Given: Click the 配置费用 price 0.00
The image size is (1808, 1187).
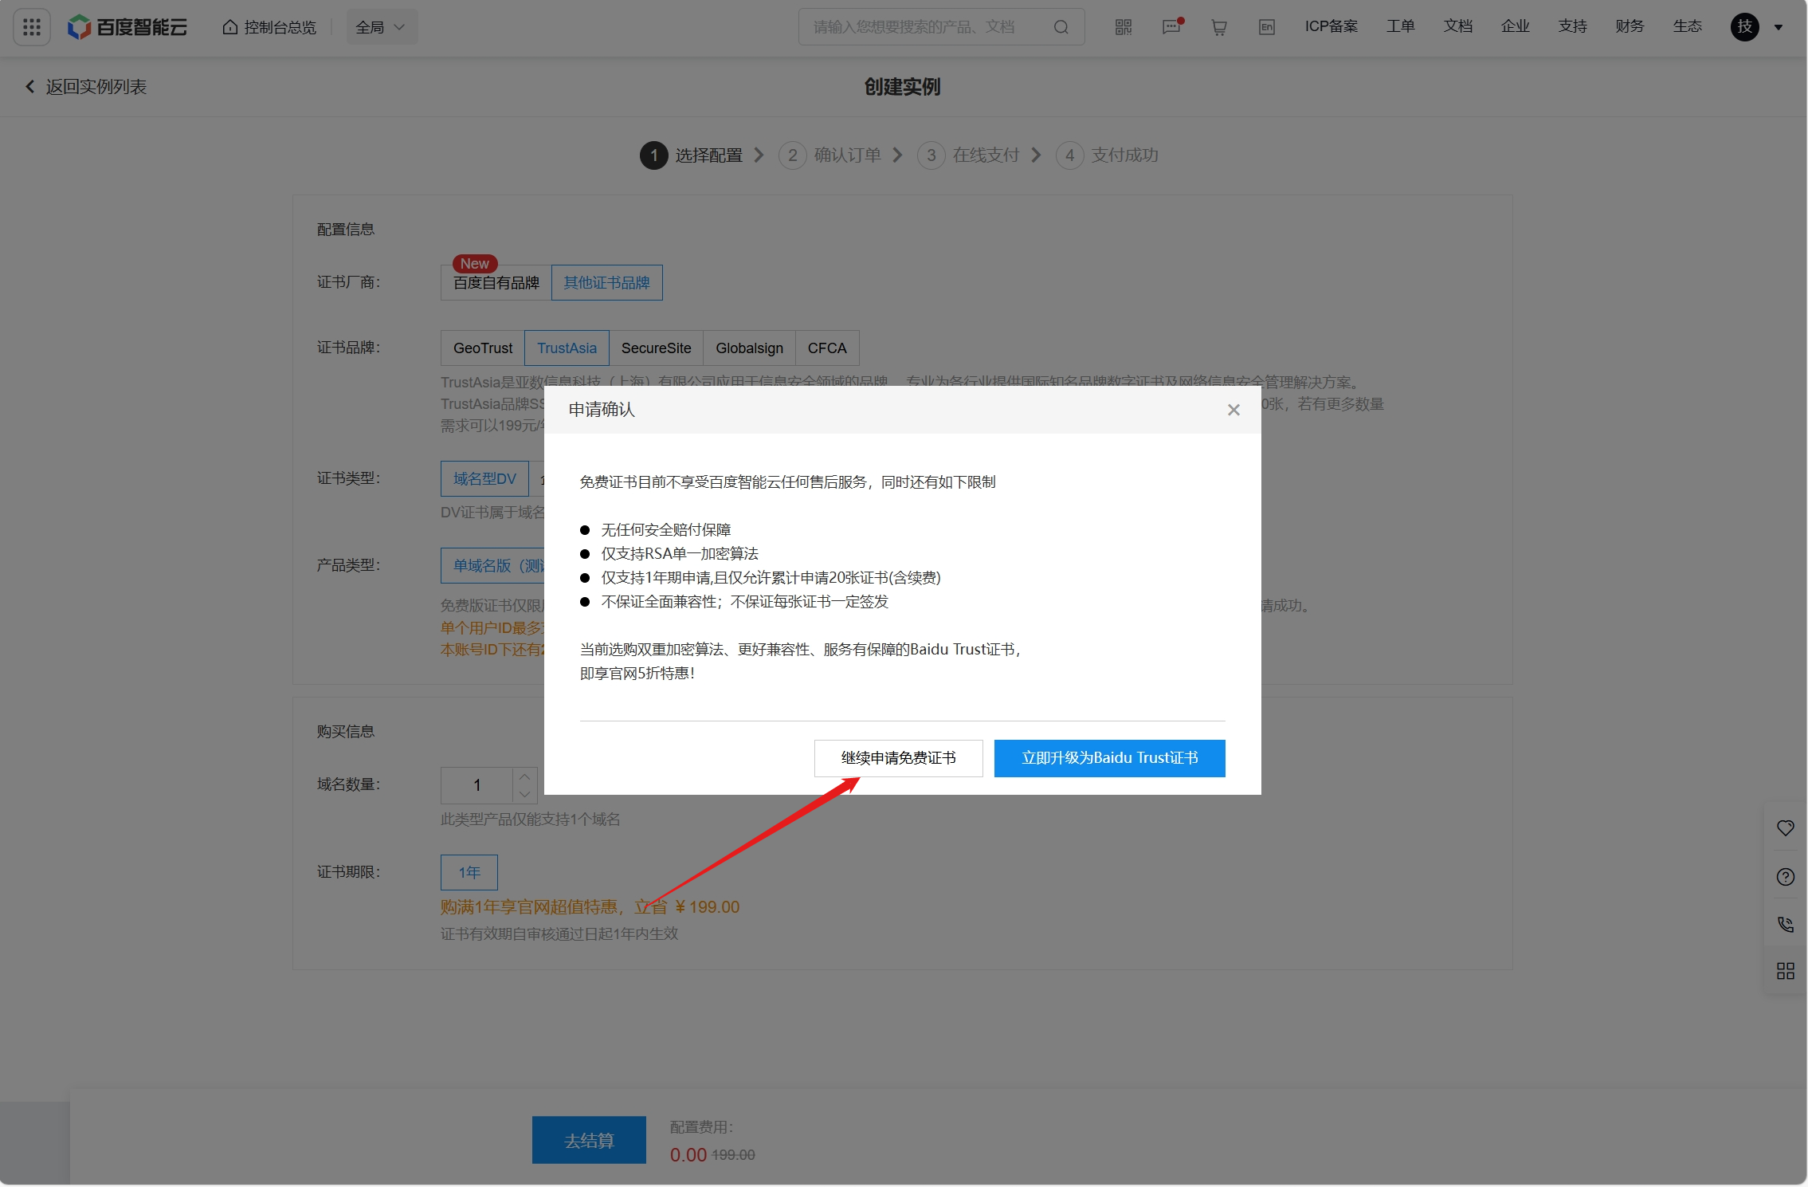Looking at the screenshot, I should 688,1155.
